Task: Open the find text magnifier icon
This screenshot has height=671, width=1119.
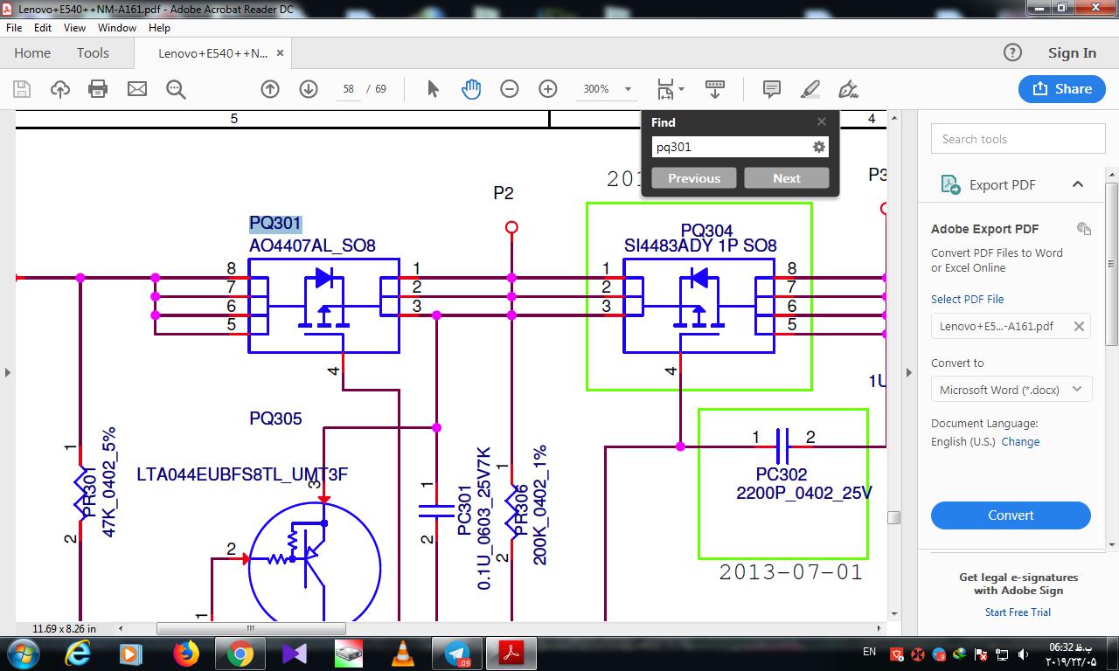Action: click(x=176, y=89)
